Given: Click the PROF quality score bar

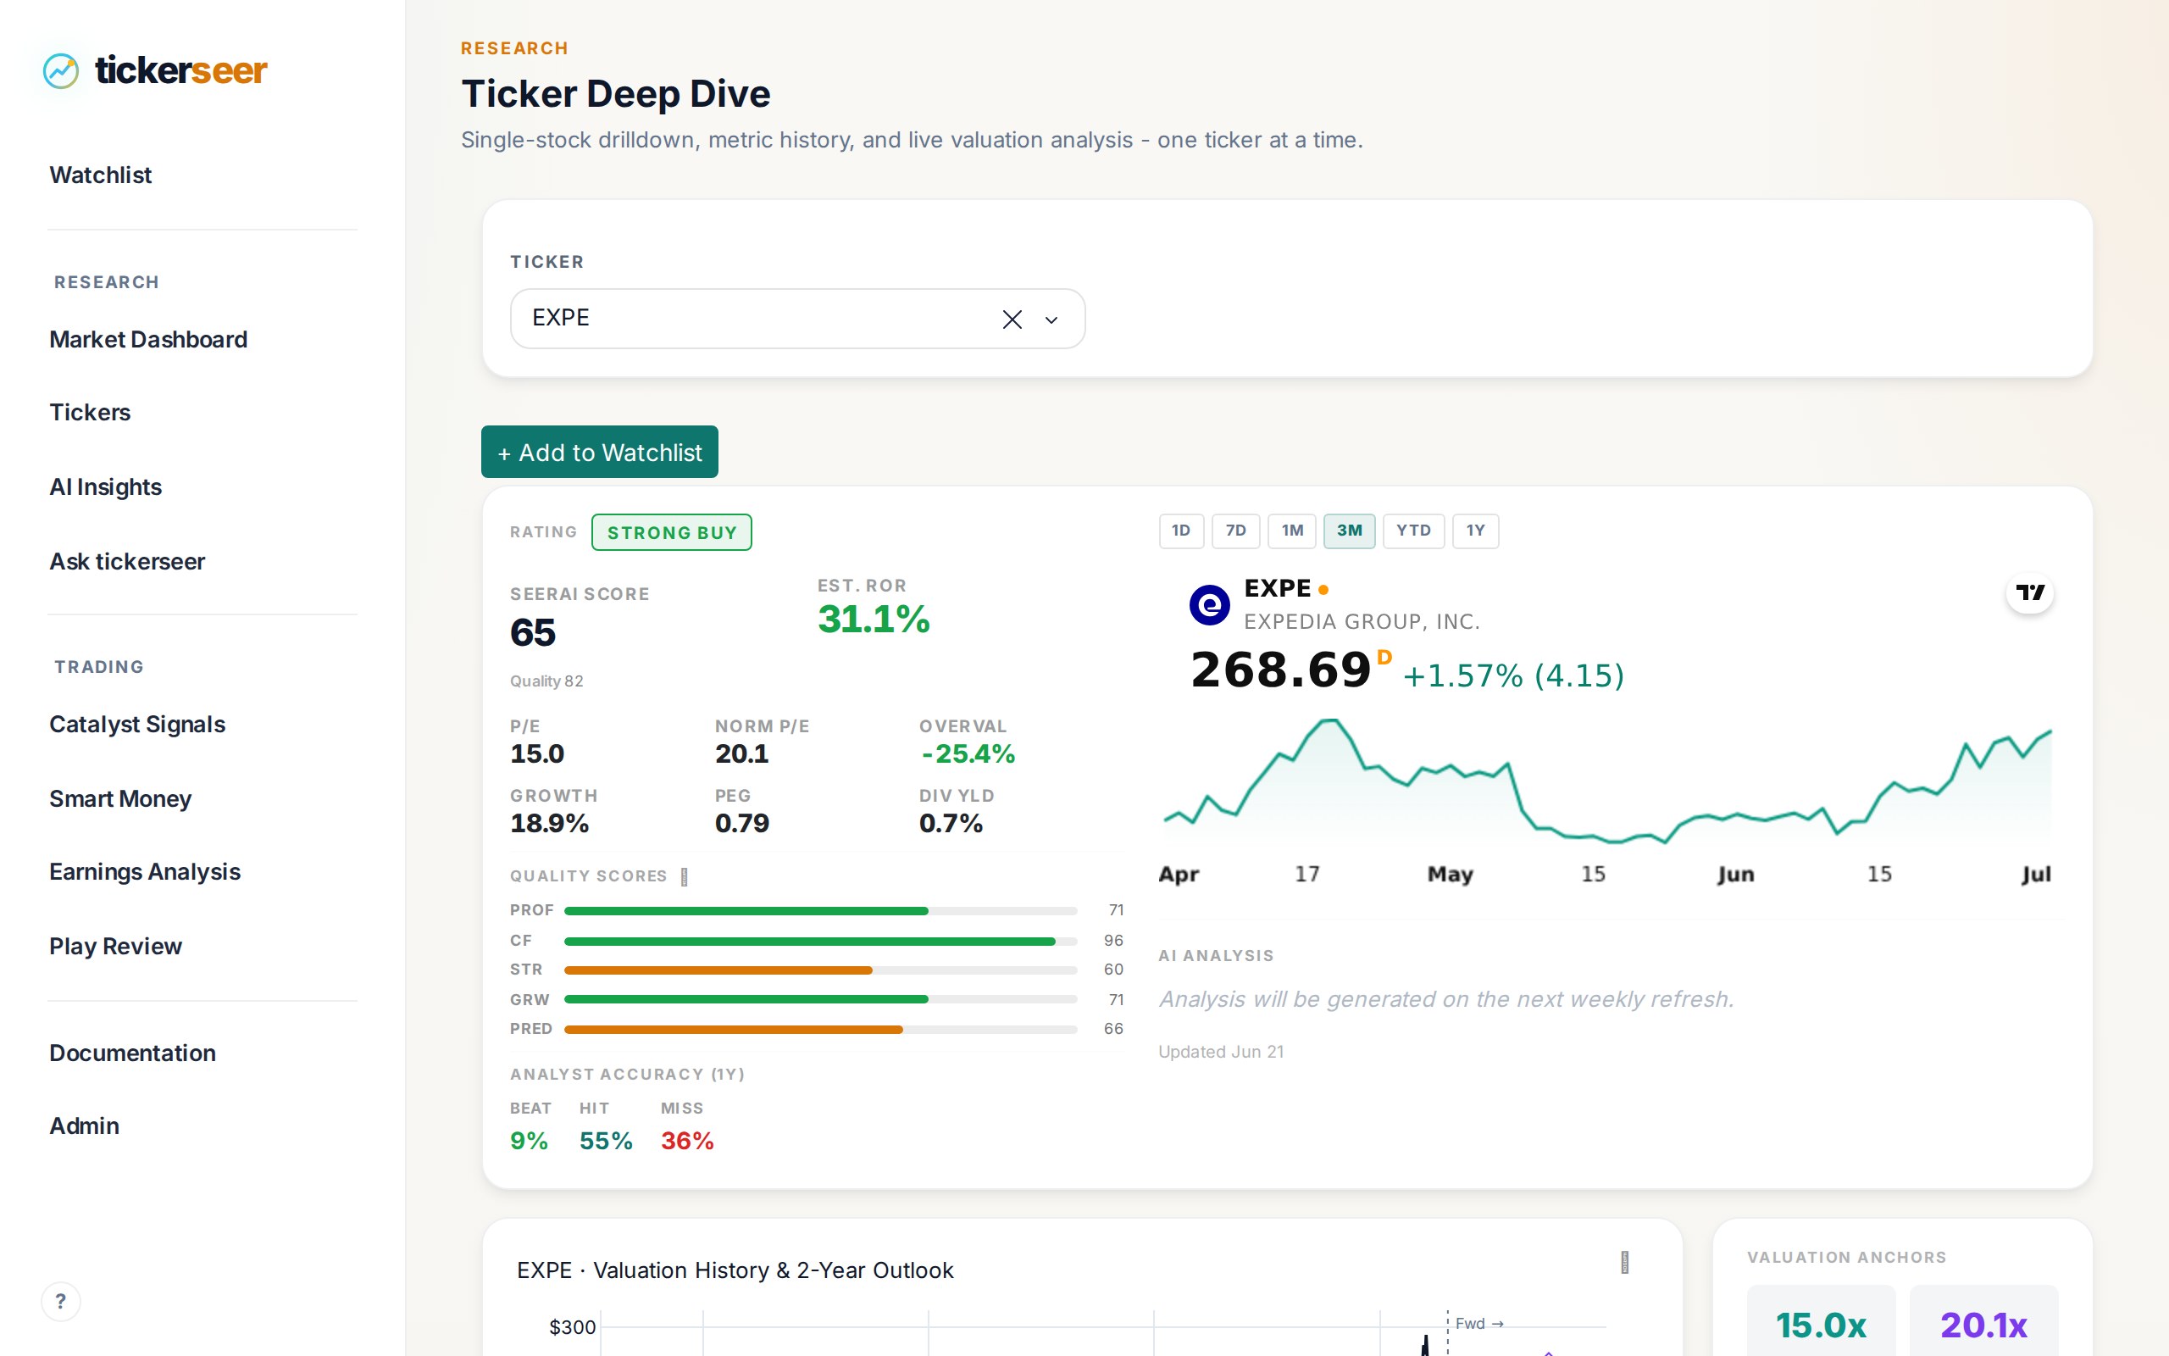Looking at the screenshot, I should coord(820,911).
